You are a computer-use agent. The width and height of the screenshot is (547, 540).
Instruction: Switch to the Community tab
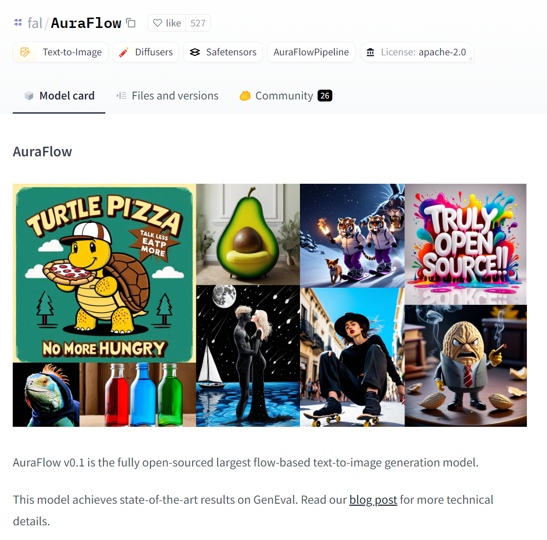tap(286, 96)
